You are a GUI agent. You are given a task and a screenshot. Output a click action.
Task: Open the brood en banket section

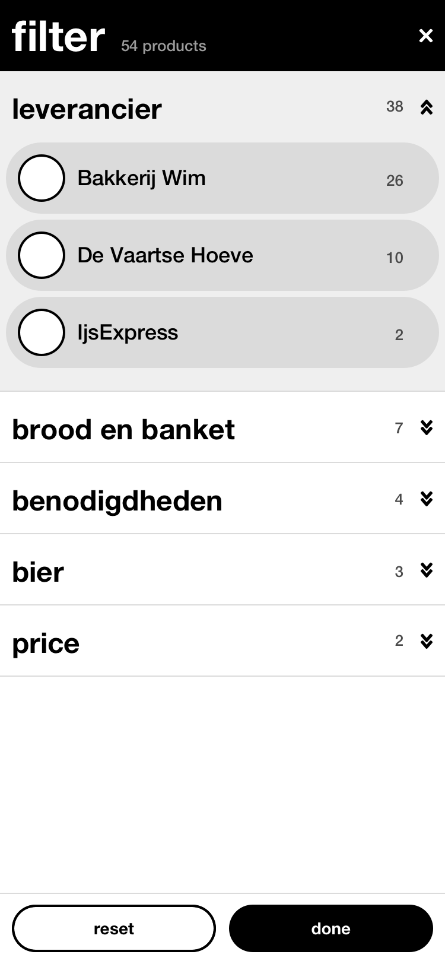pos(223,427)
